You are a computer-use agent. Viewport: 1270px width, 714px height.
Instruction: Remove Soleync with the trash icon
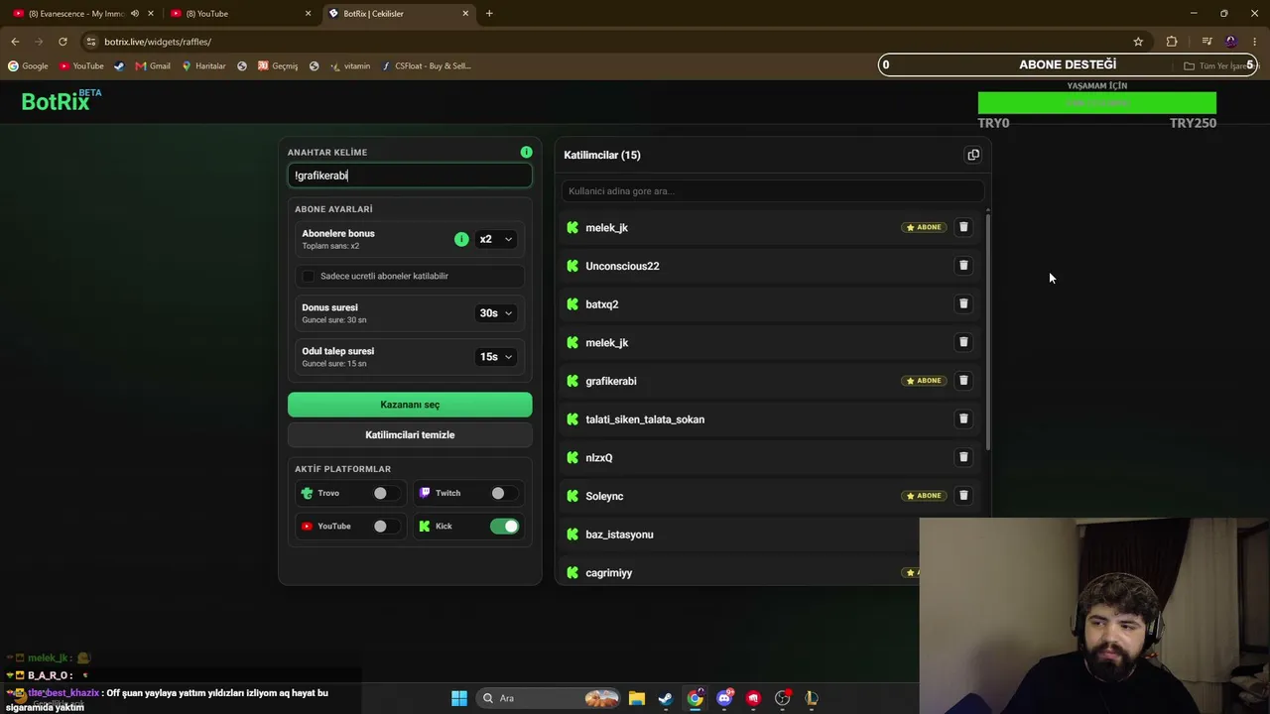click(x=963, y=496)
